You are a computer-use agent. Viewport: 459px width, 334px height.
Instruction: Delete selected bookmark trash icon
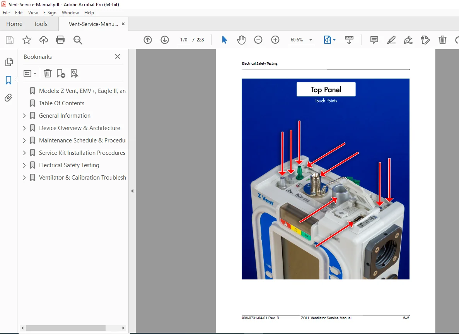pyautogui.click(x=48, y=73)
